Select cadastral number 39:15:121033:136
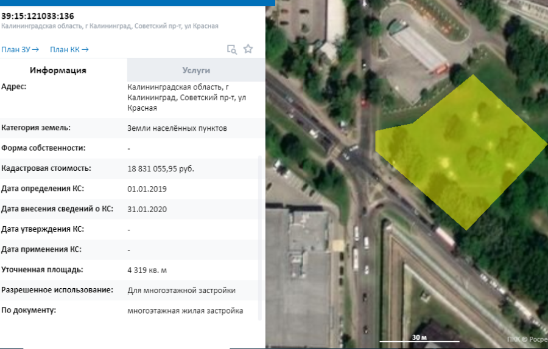The height and width of the screenshot is (349, 548). (x=38, y=16)
